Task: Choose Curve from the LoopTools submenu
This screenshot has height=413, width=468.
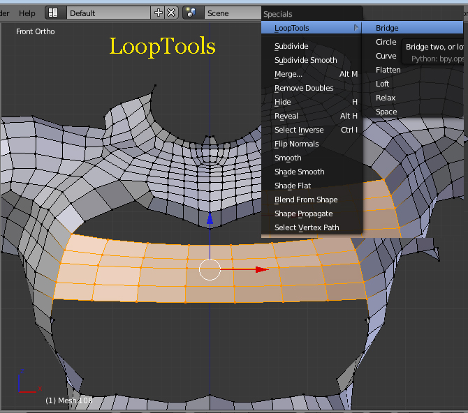Action: point(386,56)
